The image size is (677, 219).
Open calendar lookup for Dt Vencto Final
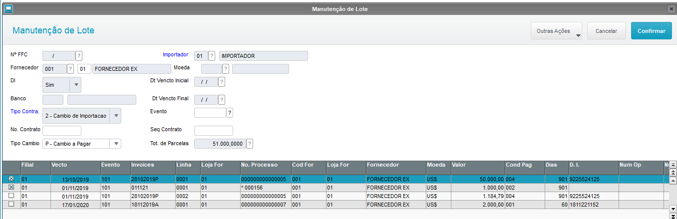tap(222, 100)
